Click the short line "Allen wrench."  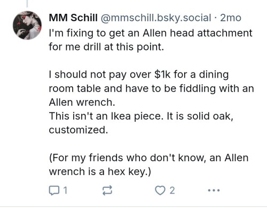(82, 102)
